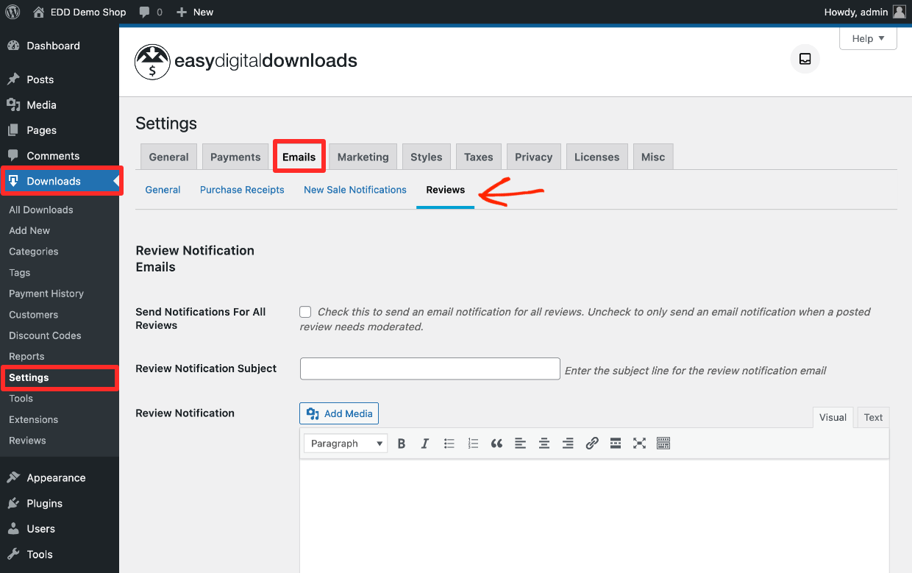Open Payment History page
Screen dimensions: 912x573
click(46, 293)
